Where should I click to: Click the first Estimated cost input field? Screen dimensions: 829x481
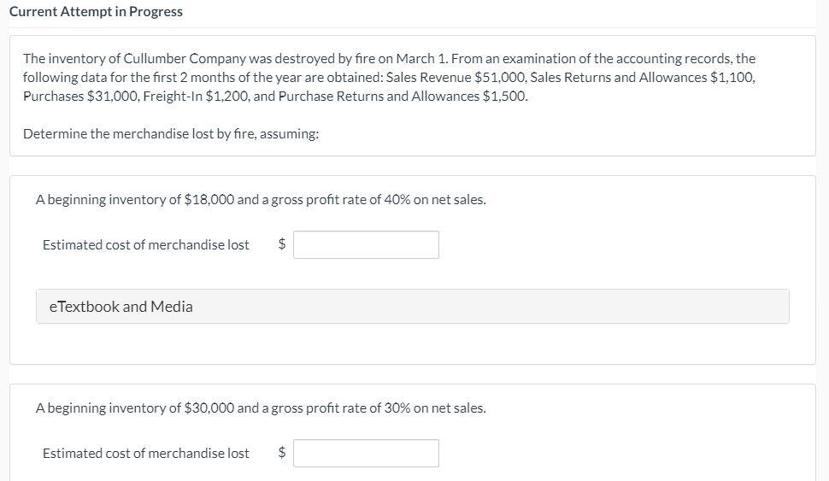tap(367, 244)
